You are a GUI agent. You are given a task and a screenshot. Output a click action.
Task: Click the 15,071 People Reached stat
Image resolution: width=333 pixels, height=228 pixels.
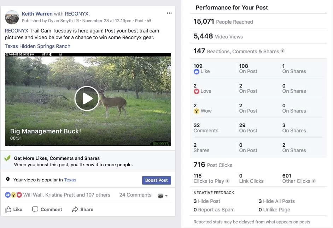[x=223, y=22]
